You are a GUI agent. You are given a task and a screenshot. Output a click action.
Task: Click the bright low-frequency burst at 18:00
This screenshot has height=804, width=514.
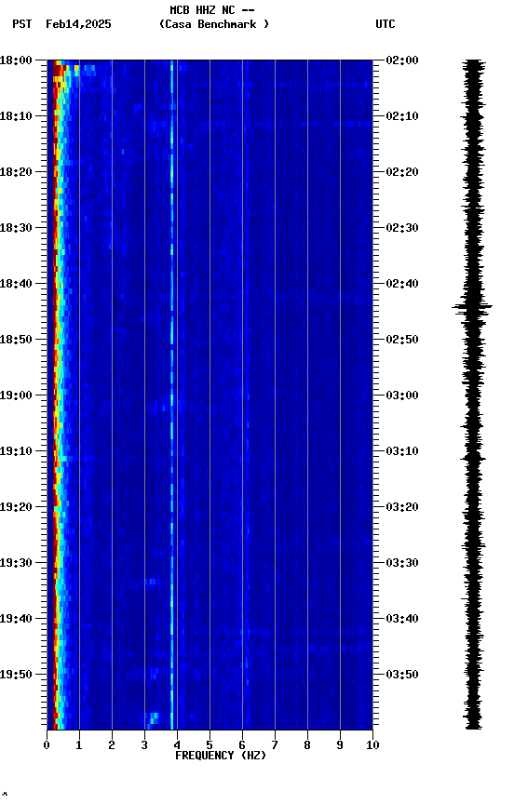click(72, 69)
